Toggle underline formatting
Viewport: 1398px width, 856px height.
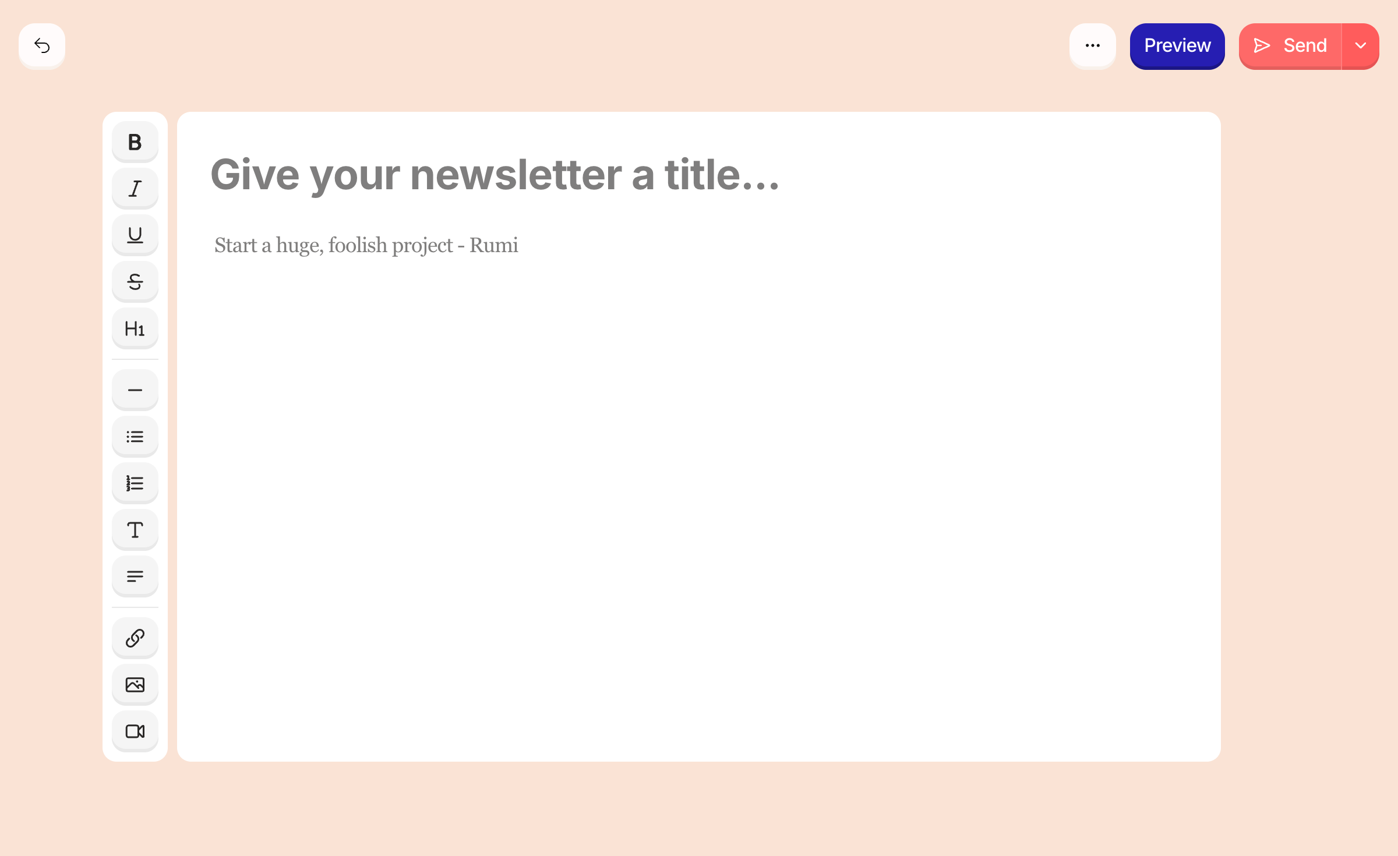click(x=135, y=235)
